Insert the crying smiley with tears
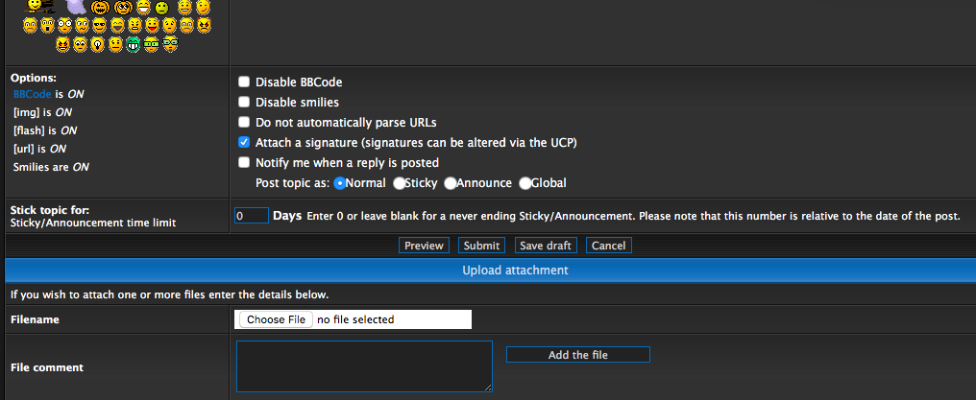 click(186, 25)
